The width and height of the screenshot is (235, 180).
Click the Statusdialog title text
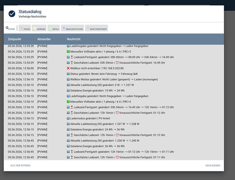point(30,12)
